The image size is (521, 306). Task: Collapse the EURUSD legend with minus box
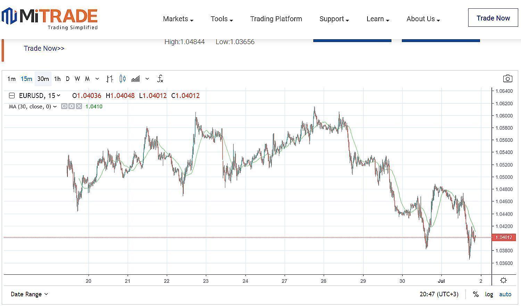[12, 96]
